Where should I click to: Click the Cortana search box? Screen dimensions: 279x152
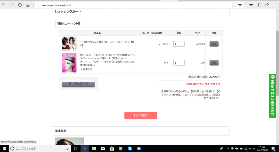pos(40,148)
